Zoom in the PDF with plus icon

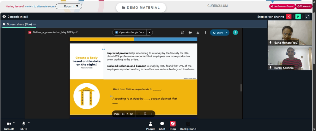(x=152, y=114)
